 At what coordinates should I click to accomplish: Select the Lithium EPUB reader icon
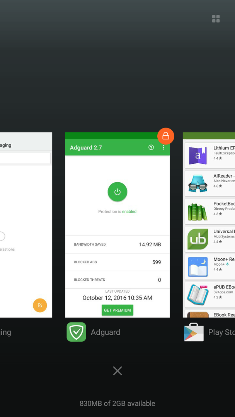click(x=198, y=156)
